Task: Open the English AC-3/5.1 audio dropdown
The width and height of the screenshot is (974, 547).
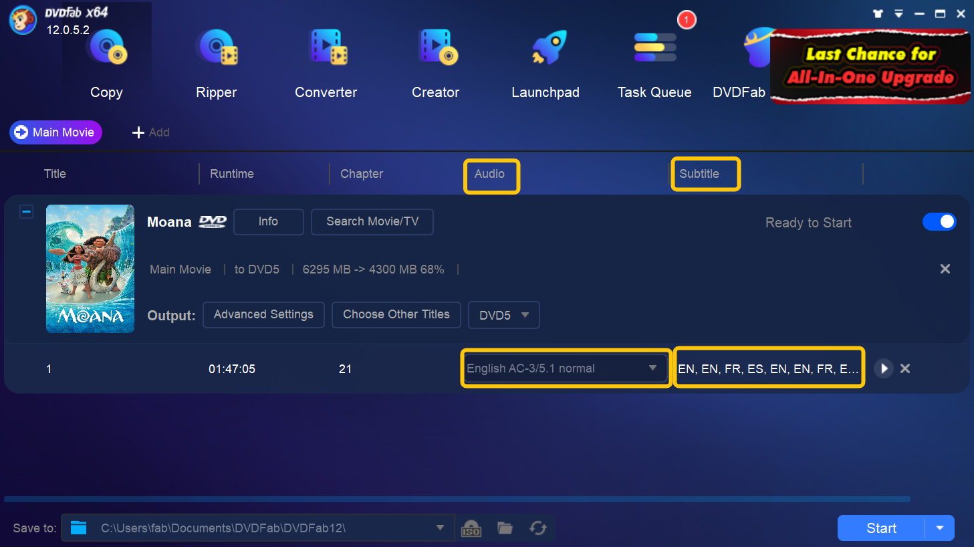Action: [566, 368]
